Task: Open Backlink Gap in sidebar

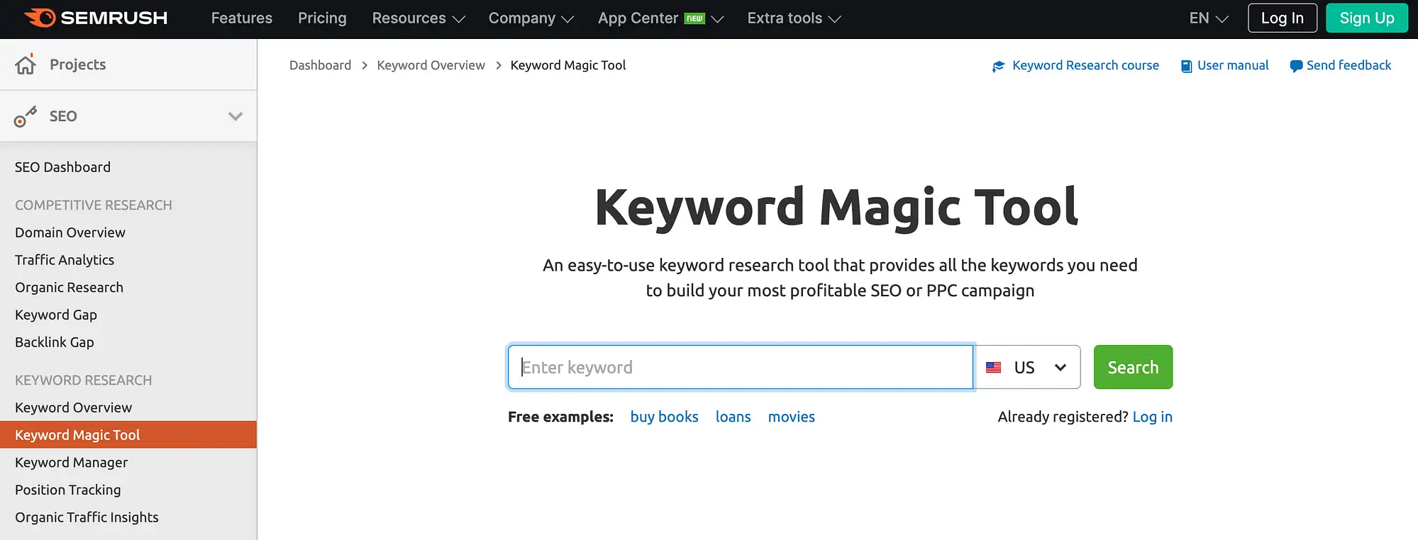Action: point(55,342)
